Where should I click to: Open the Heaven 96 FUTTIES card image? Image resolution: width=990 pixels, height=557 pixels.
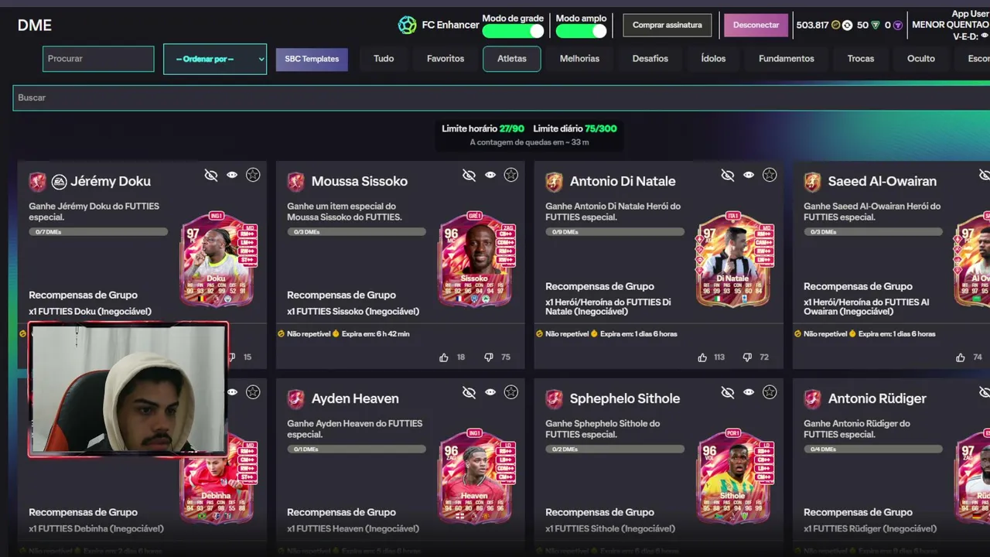(x=476, y=477)
